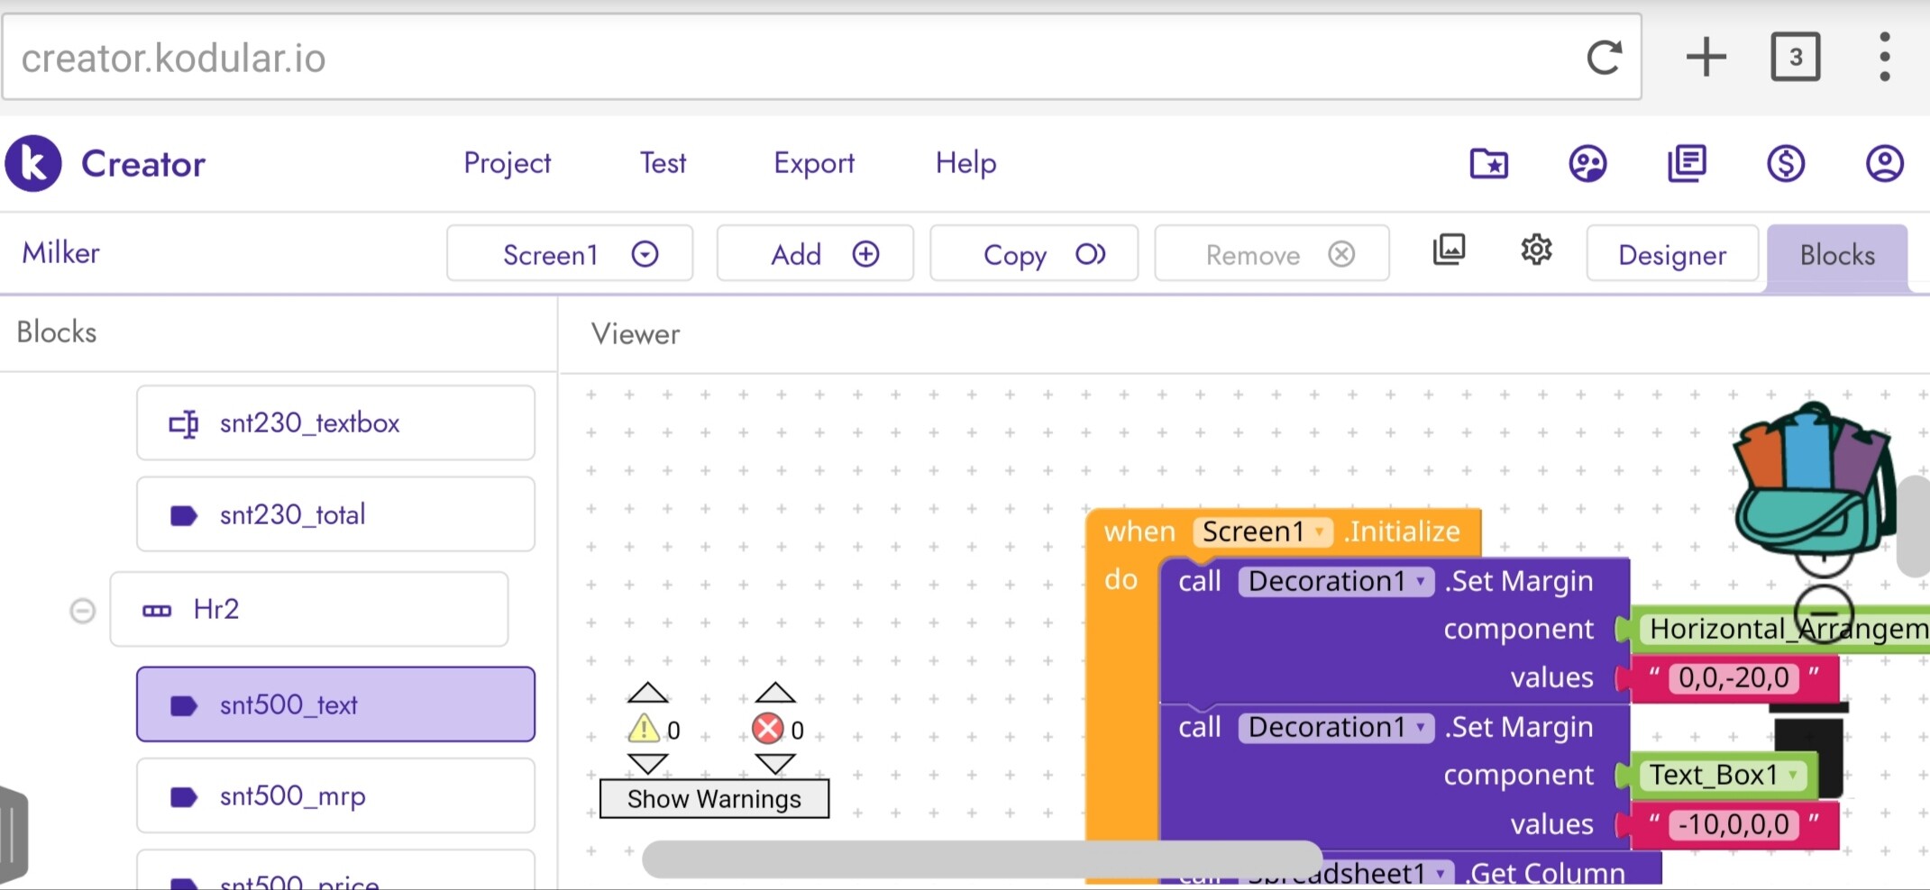Screen dimensions: 1930x890
Task: Select snt500_mrp in the blocks tree
Action: click(335, 796)
